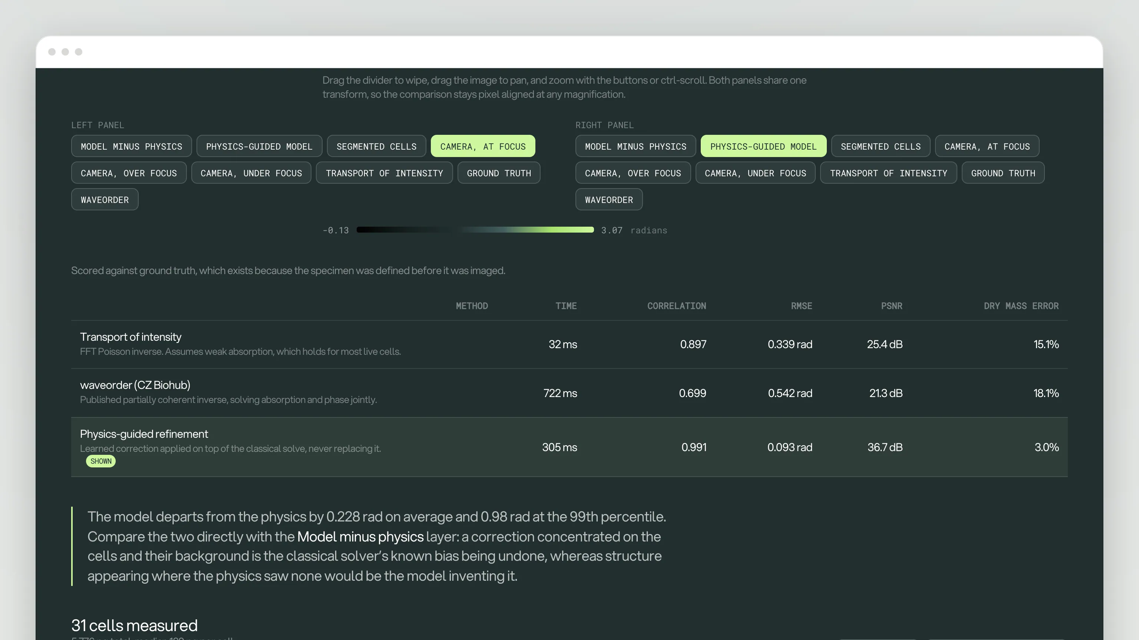1139x640 pixels.
Task: Click the 36.7 dB PSNR value
Action: pyautogui.click(x=885, y=447)
